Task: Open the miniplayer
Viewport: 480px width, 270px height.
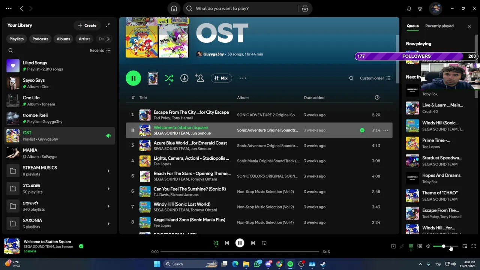Action: [465, 246]
